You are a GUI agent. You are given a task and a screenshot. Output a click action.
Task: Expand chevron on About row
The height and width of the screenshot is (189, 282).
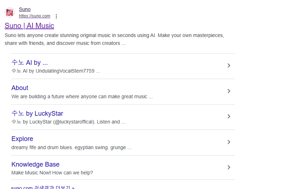229,91
